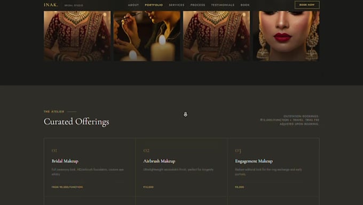Click the 01 number on Bridal card
This screenshot has height=205, width=363.
tap(54, 151)
